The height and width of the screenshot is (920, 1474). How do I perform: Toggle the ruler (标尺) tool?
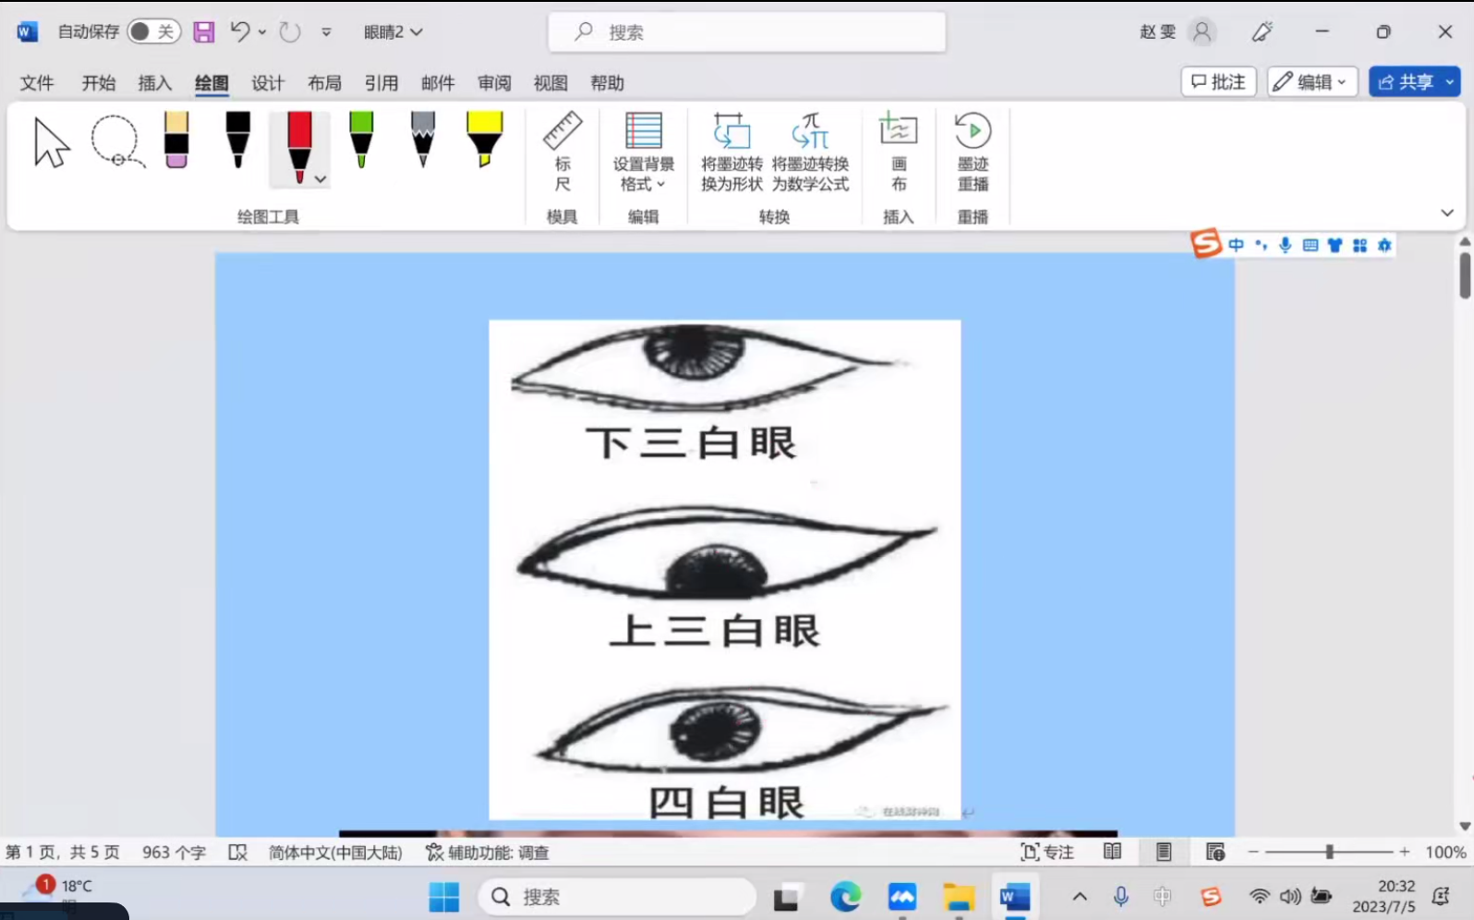click(x=562, y=152)
